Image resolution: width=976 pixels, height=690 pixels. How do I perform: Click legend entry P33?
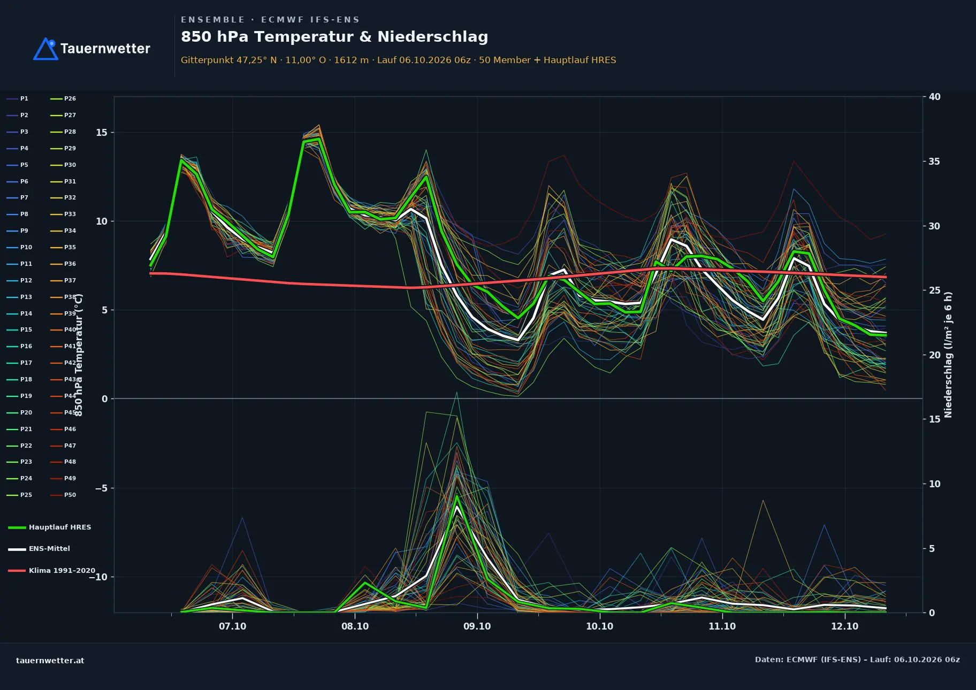click(63, 214)
